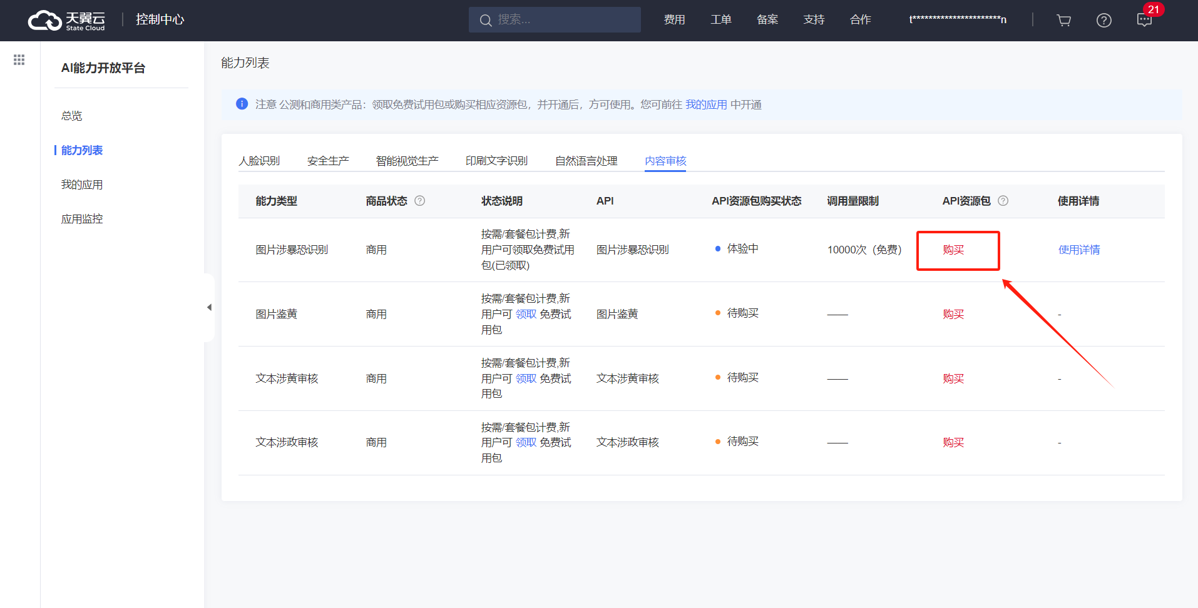Open 我的应用 in sidebar
This screenshot has width=1198, height=608.
click(82, 185)
